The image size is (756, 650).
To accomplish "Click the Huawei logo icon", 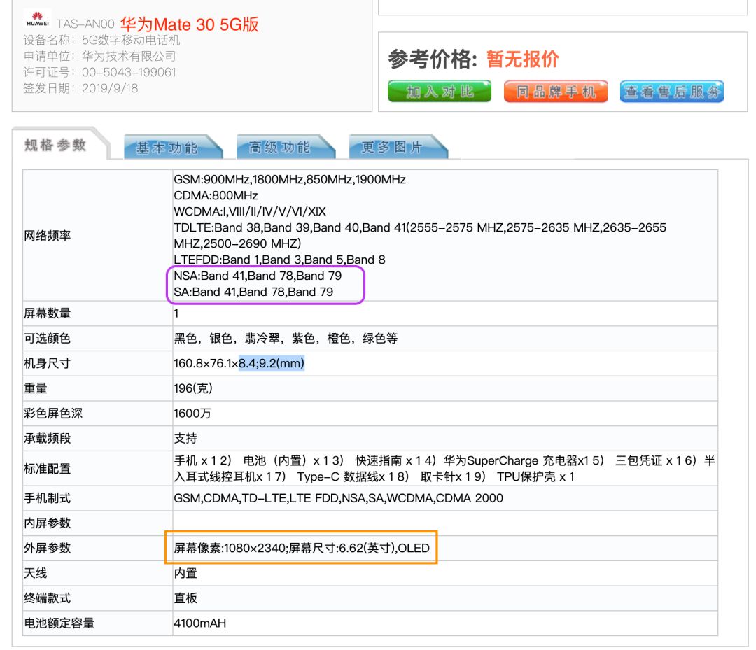I will pos(38,18).
